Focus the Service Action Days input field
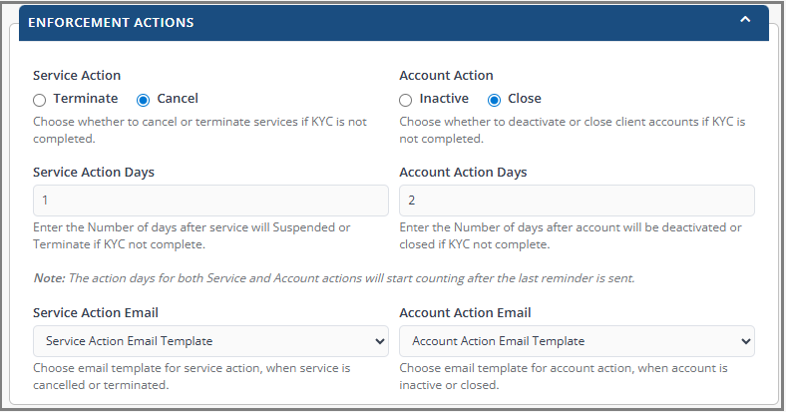 (x=210, y=201)
